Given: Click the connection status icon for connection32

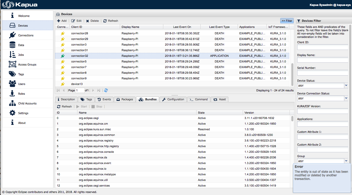Looking at the screenshot, I should (62, 56).
